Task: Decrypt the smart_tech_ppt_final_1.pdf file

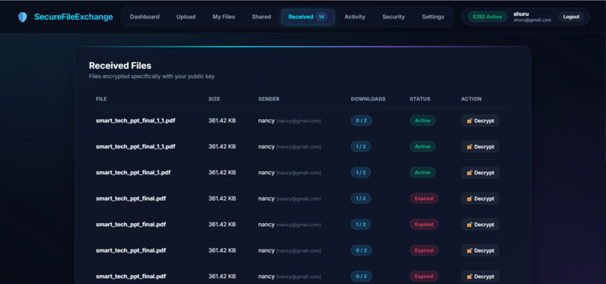Action: (480, 172)
